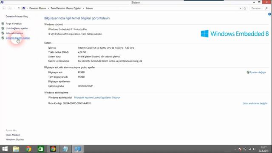Click WORKGROUP value
Screen dimensions: 272x153
click(85, 86)
